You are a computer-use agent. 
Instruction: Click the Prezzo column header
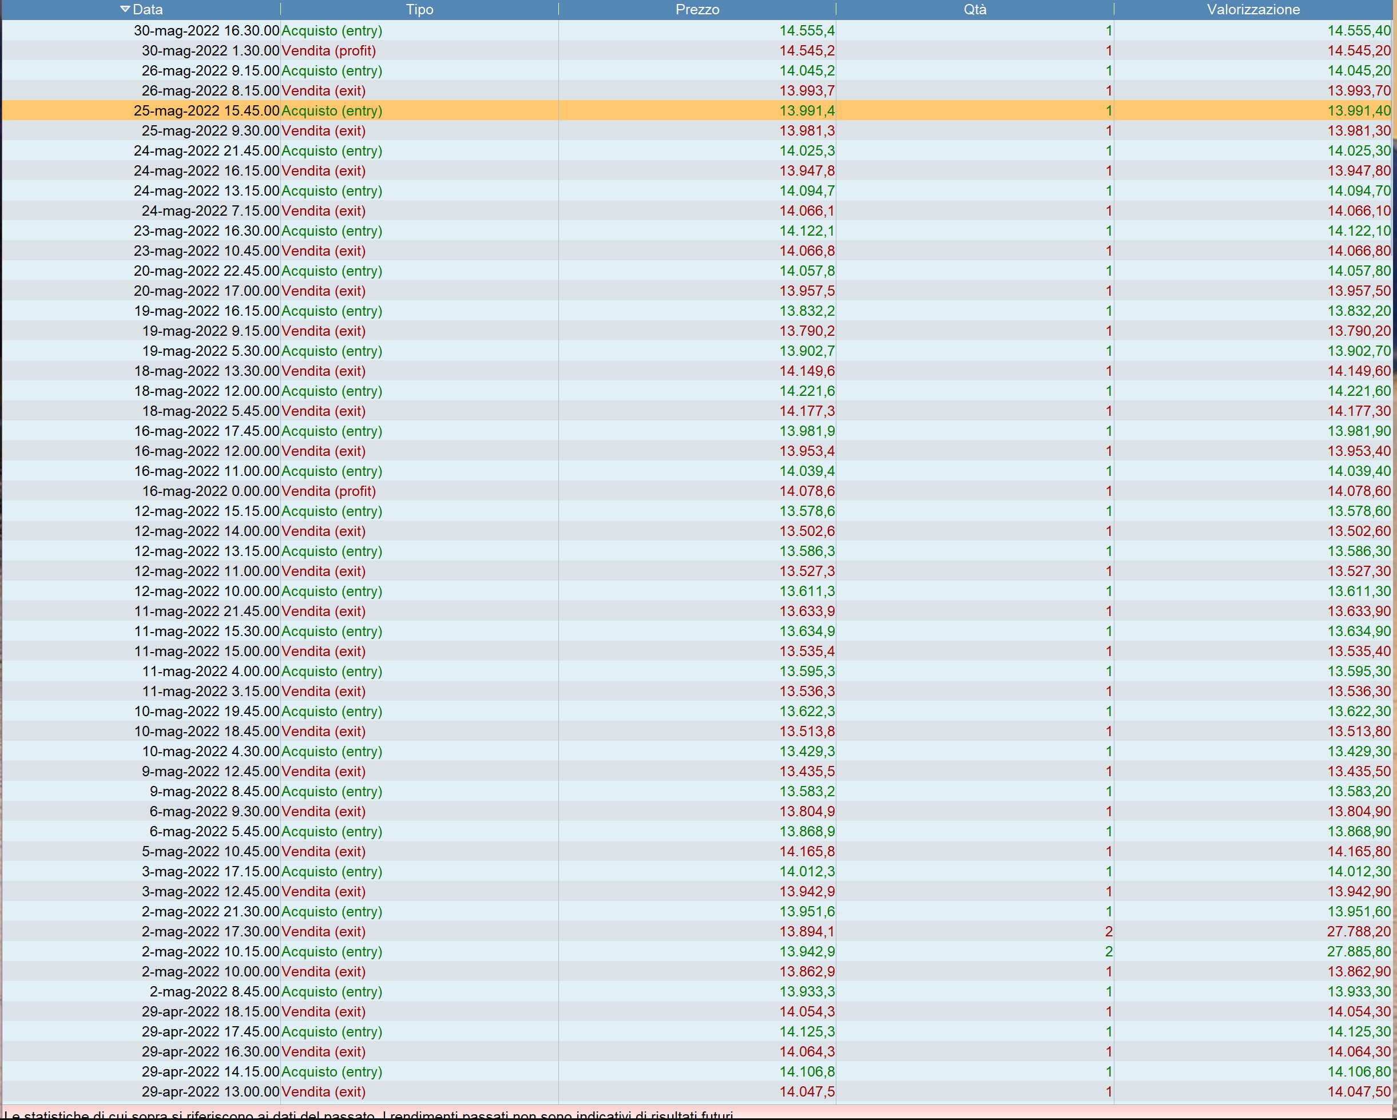(697, 9)
